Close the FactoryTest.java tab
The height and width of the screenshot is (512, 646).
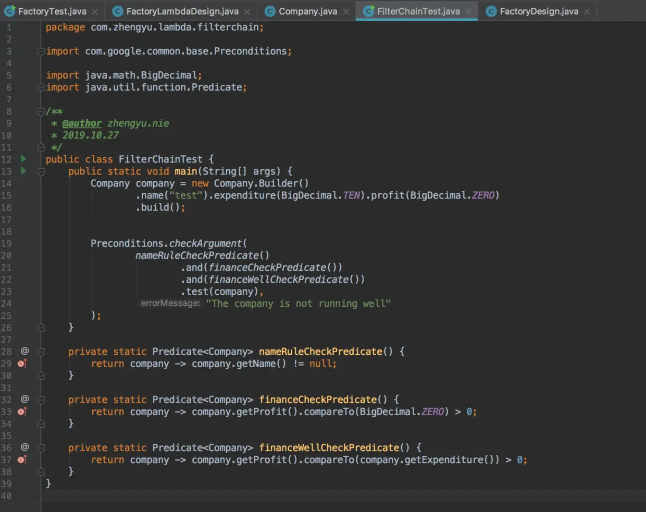pos(95,11)
